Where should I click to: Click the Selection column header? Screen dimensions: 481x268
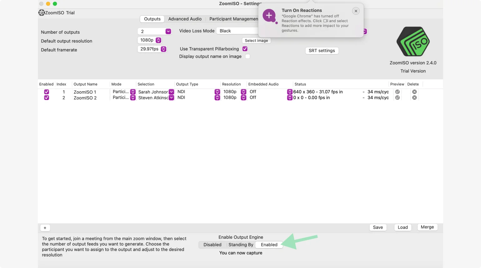[x=146, y=84]
